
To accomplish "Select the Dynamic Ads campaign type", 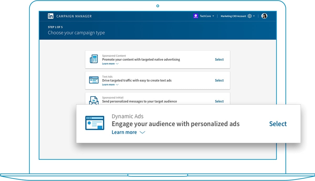I will (278, 124).
